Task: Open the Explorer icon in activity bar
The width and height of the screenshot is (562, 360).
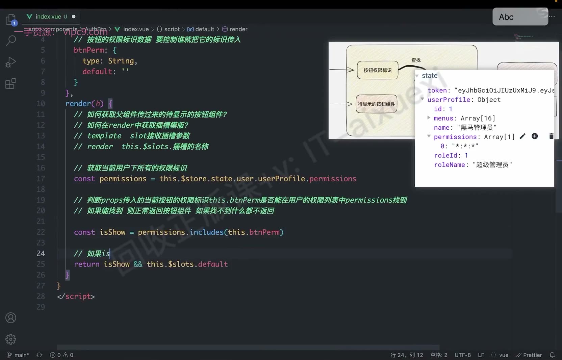Action: click(11, 19)
